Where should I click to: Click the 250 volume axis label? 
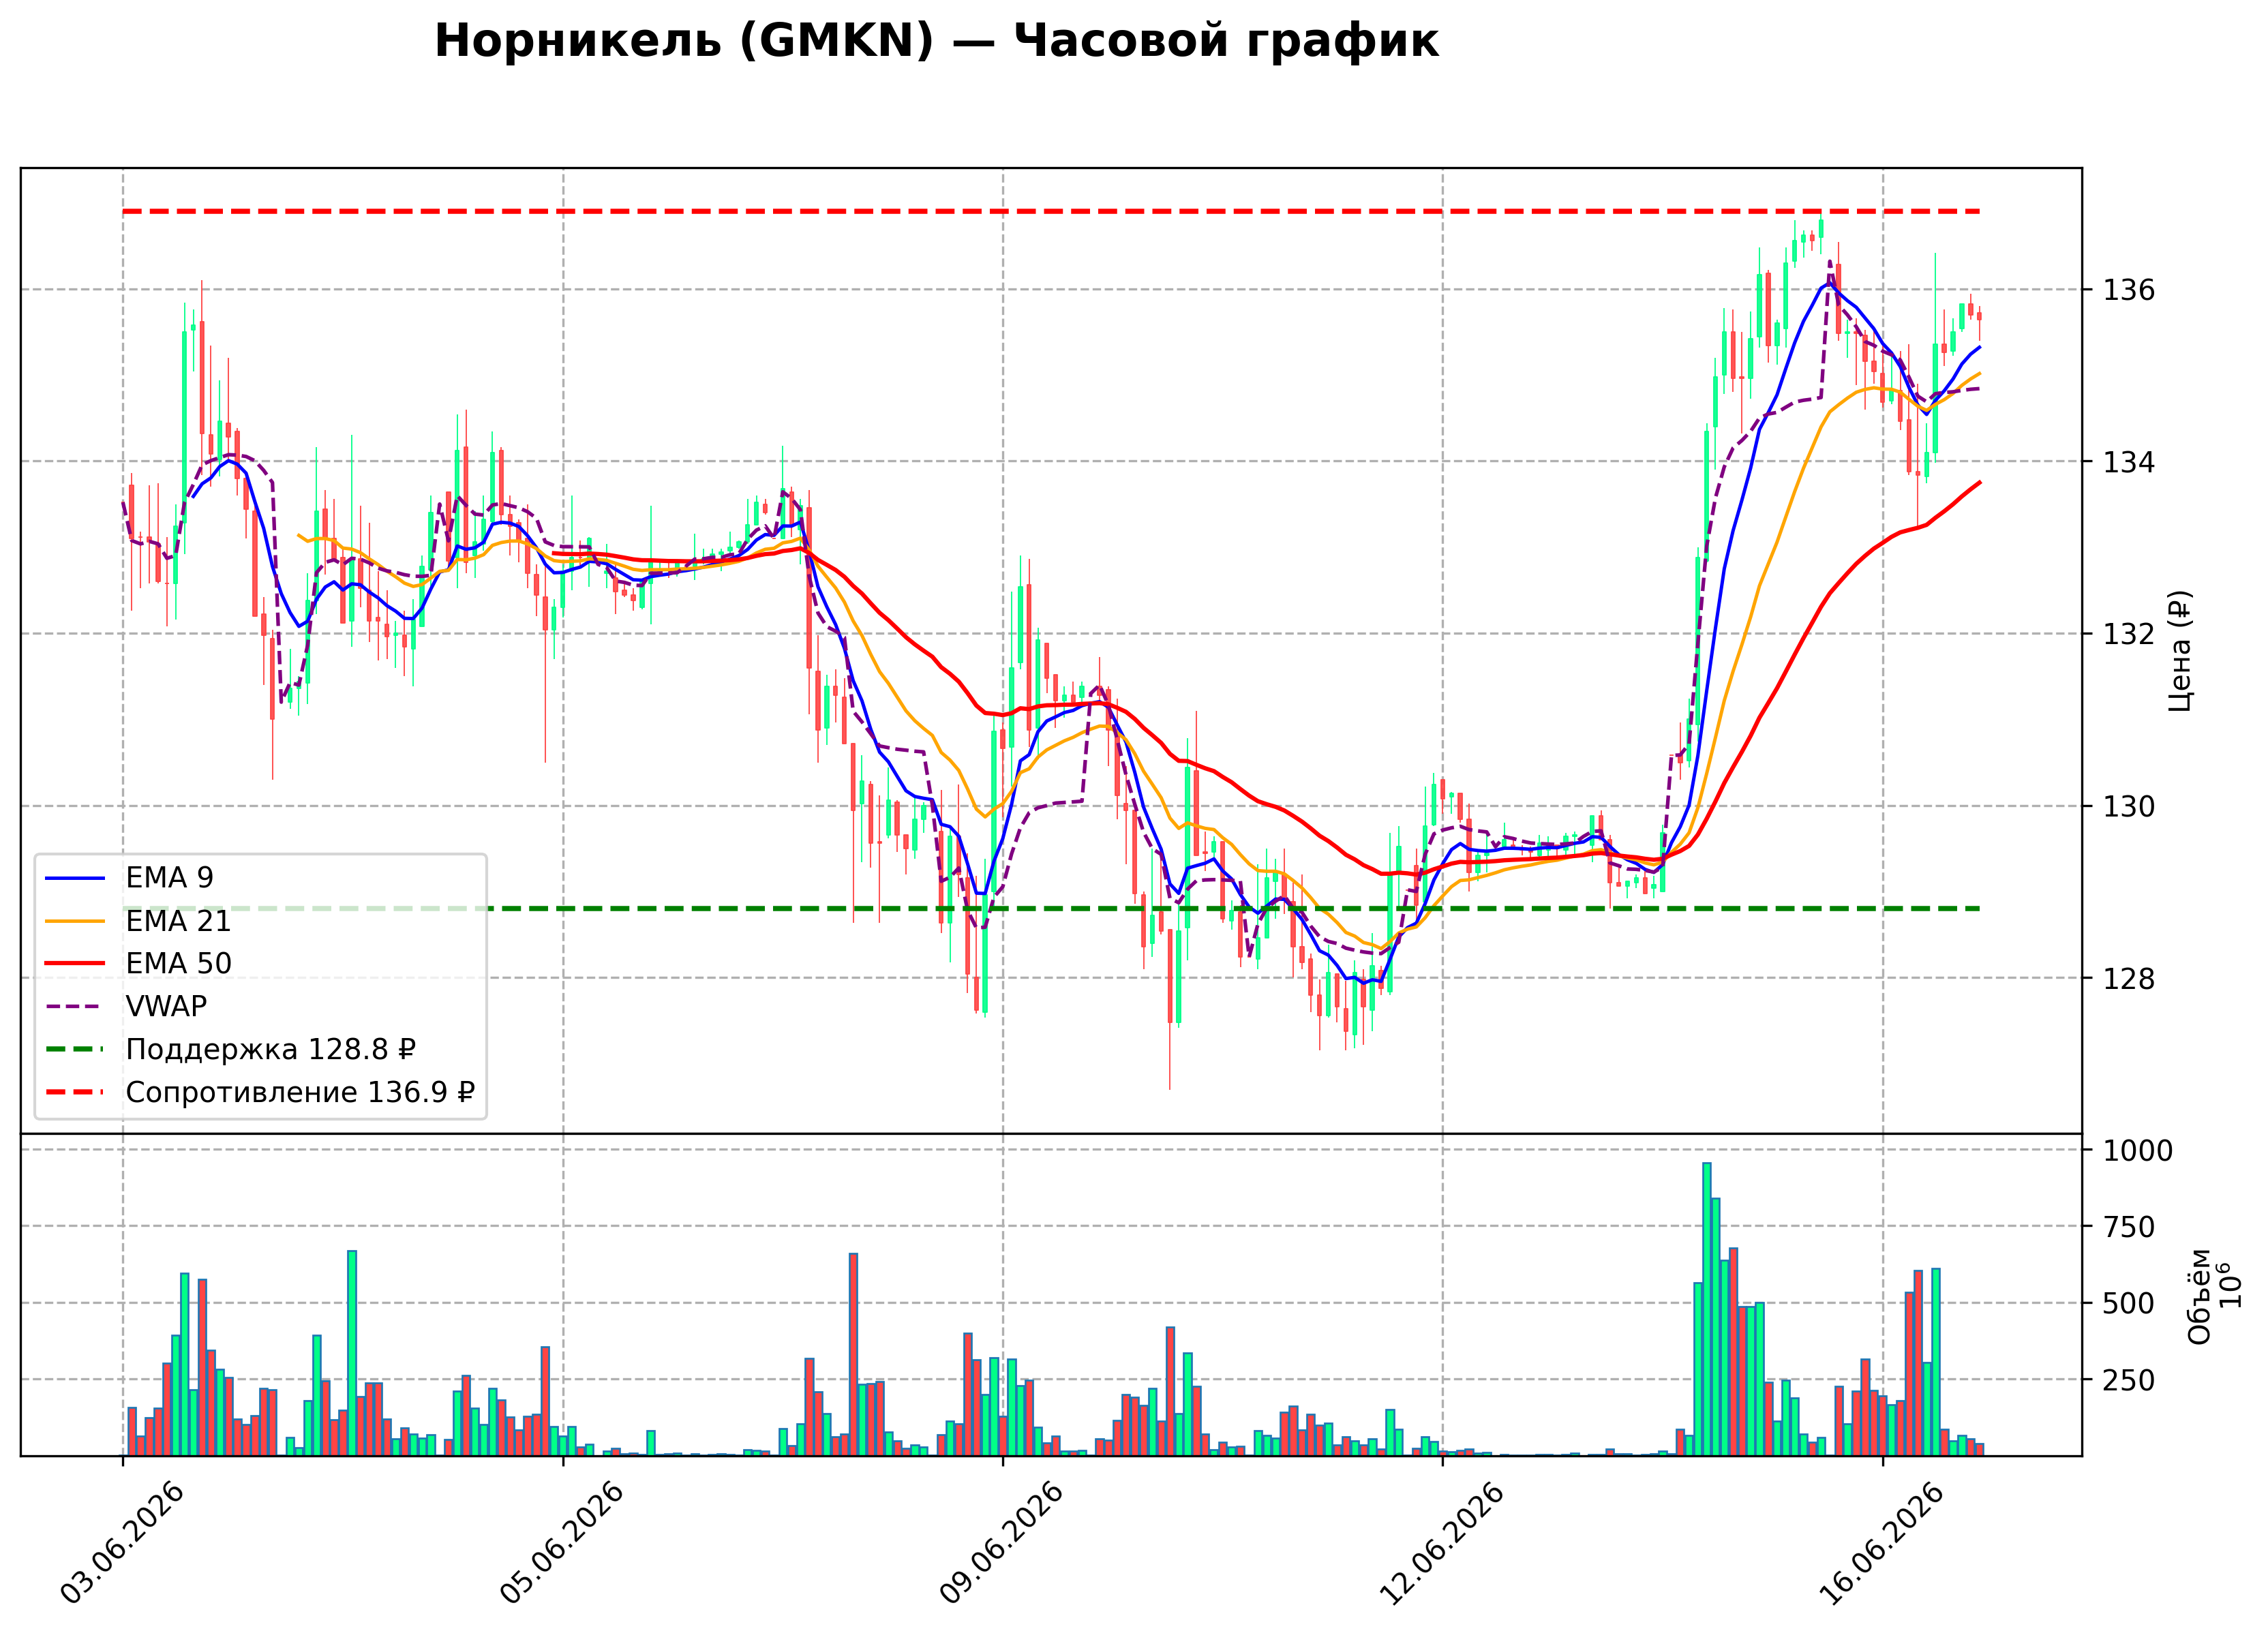pyautogui.click(x=2128, y=1380)
